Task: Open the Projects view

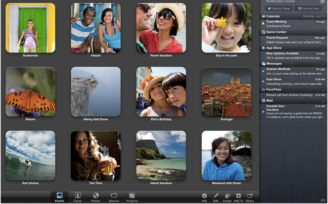Action: [x=132, y=197]
